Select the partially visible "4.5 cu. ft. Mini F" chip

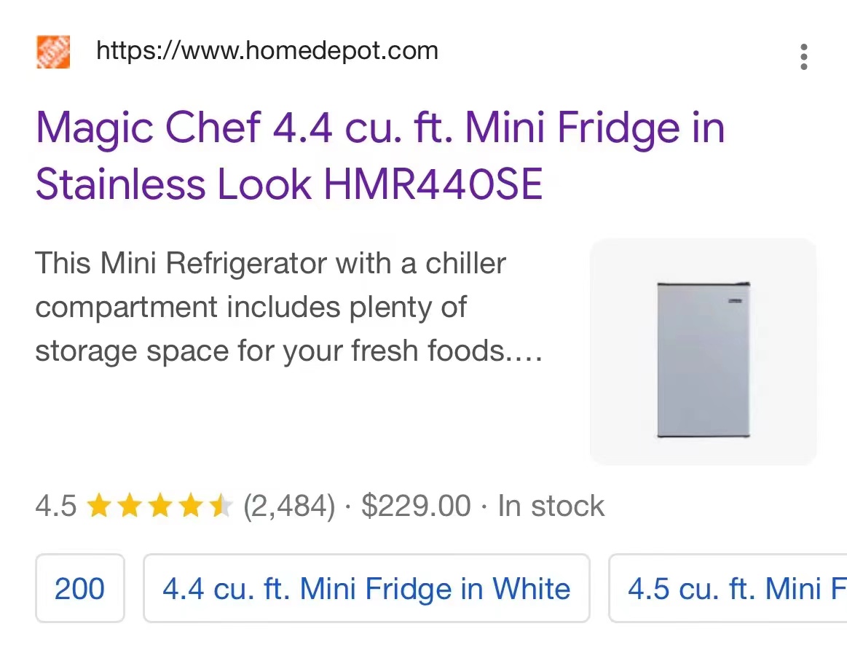point(728,589)
